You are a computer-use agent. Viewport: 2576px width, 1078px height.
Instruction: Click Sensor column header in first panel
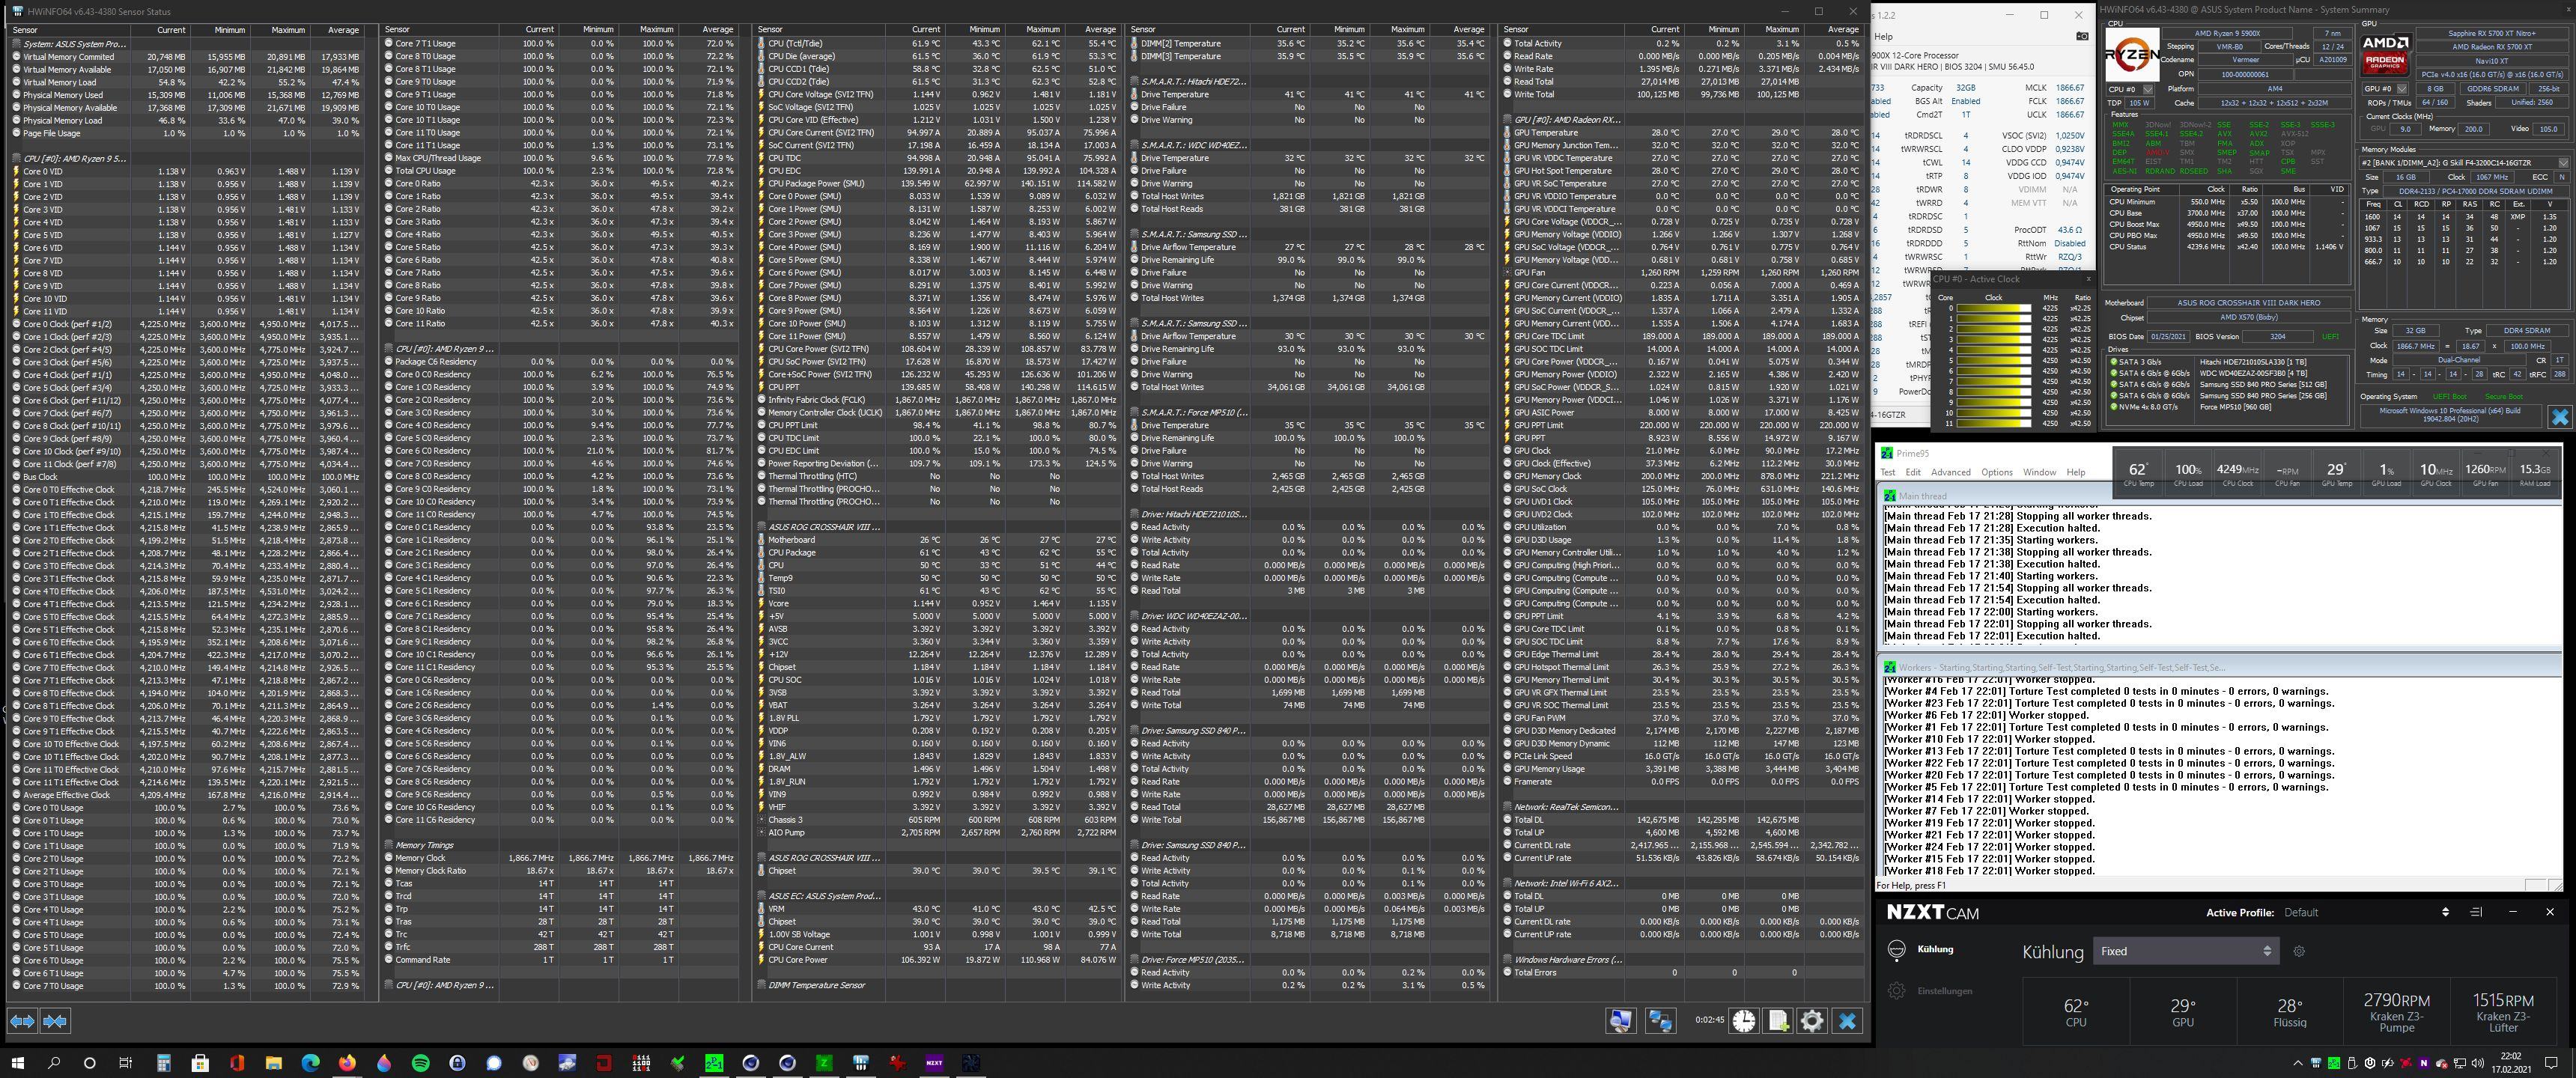pyautogui.click(x=70, y=30)
